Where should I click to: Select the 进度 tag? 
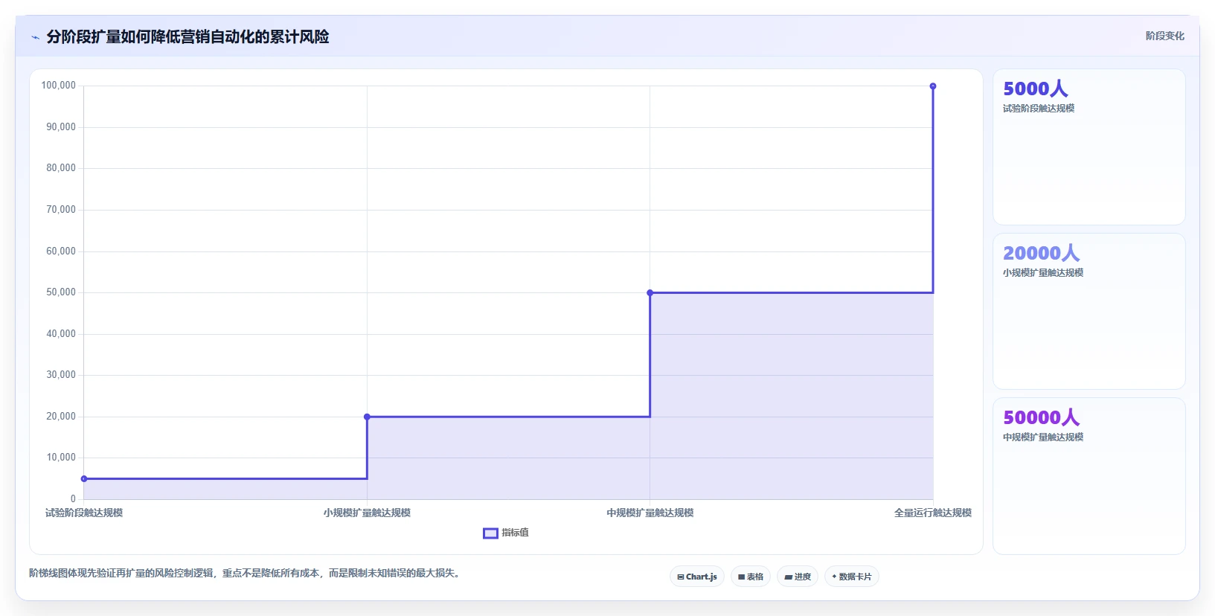click(798, 577)
